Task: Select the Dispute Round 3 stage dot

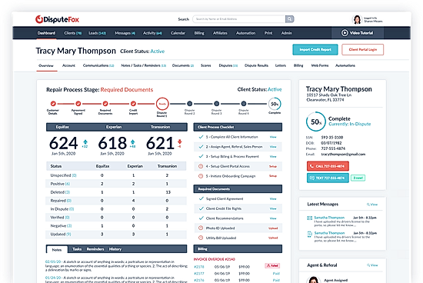Action: (x=216, y=104)
